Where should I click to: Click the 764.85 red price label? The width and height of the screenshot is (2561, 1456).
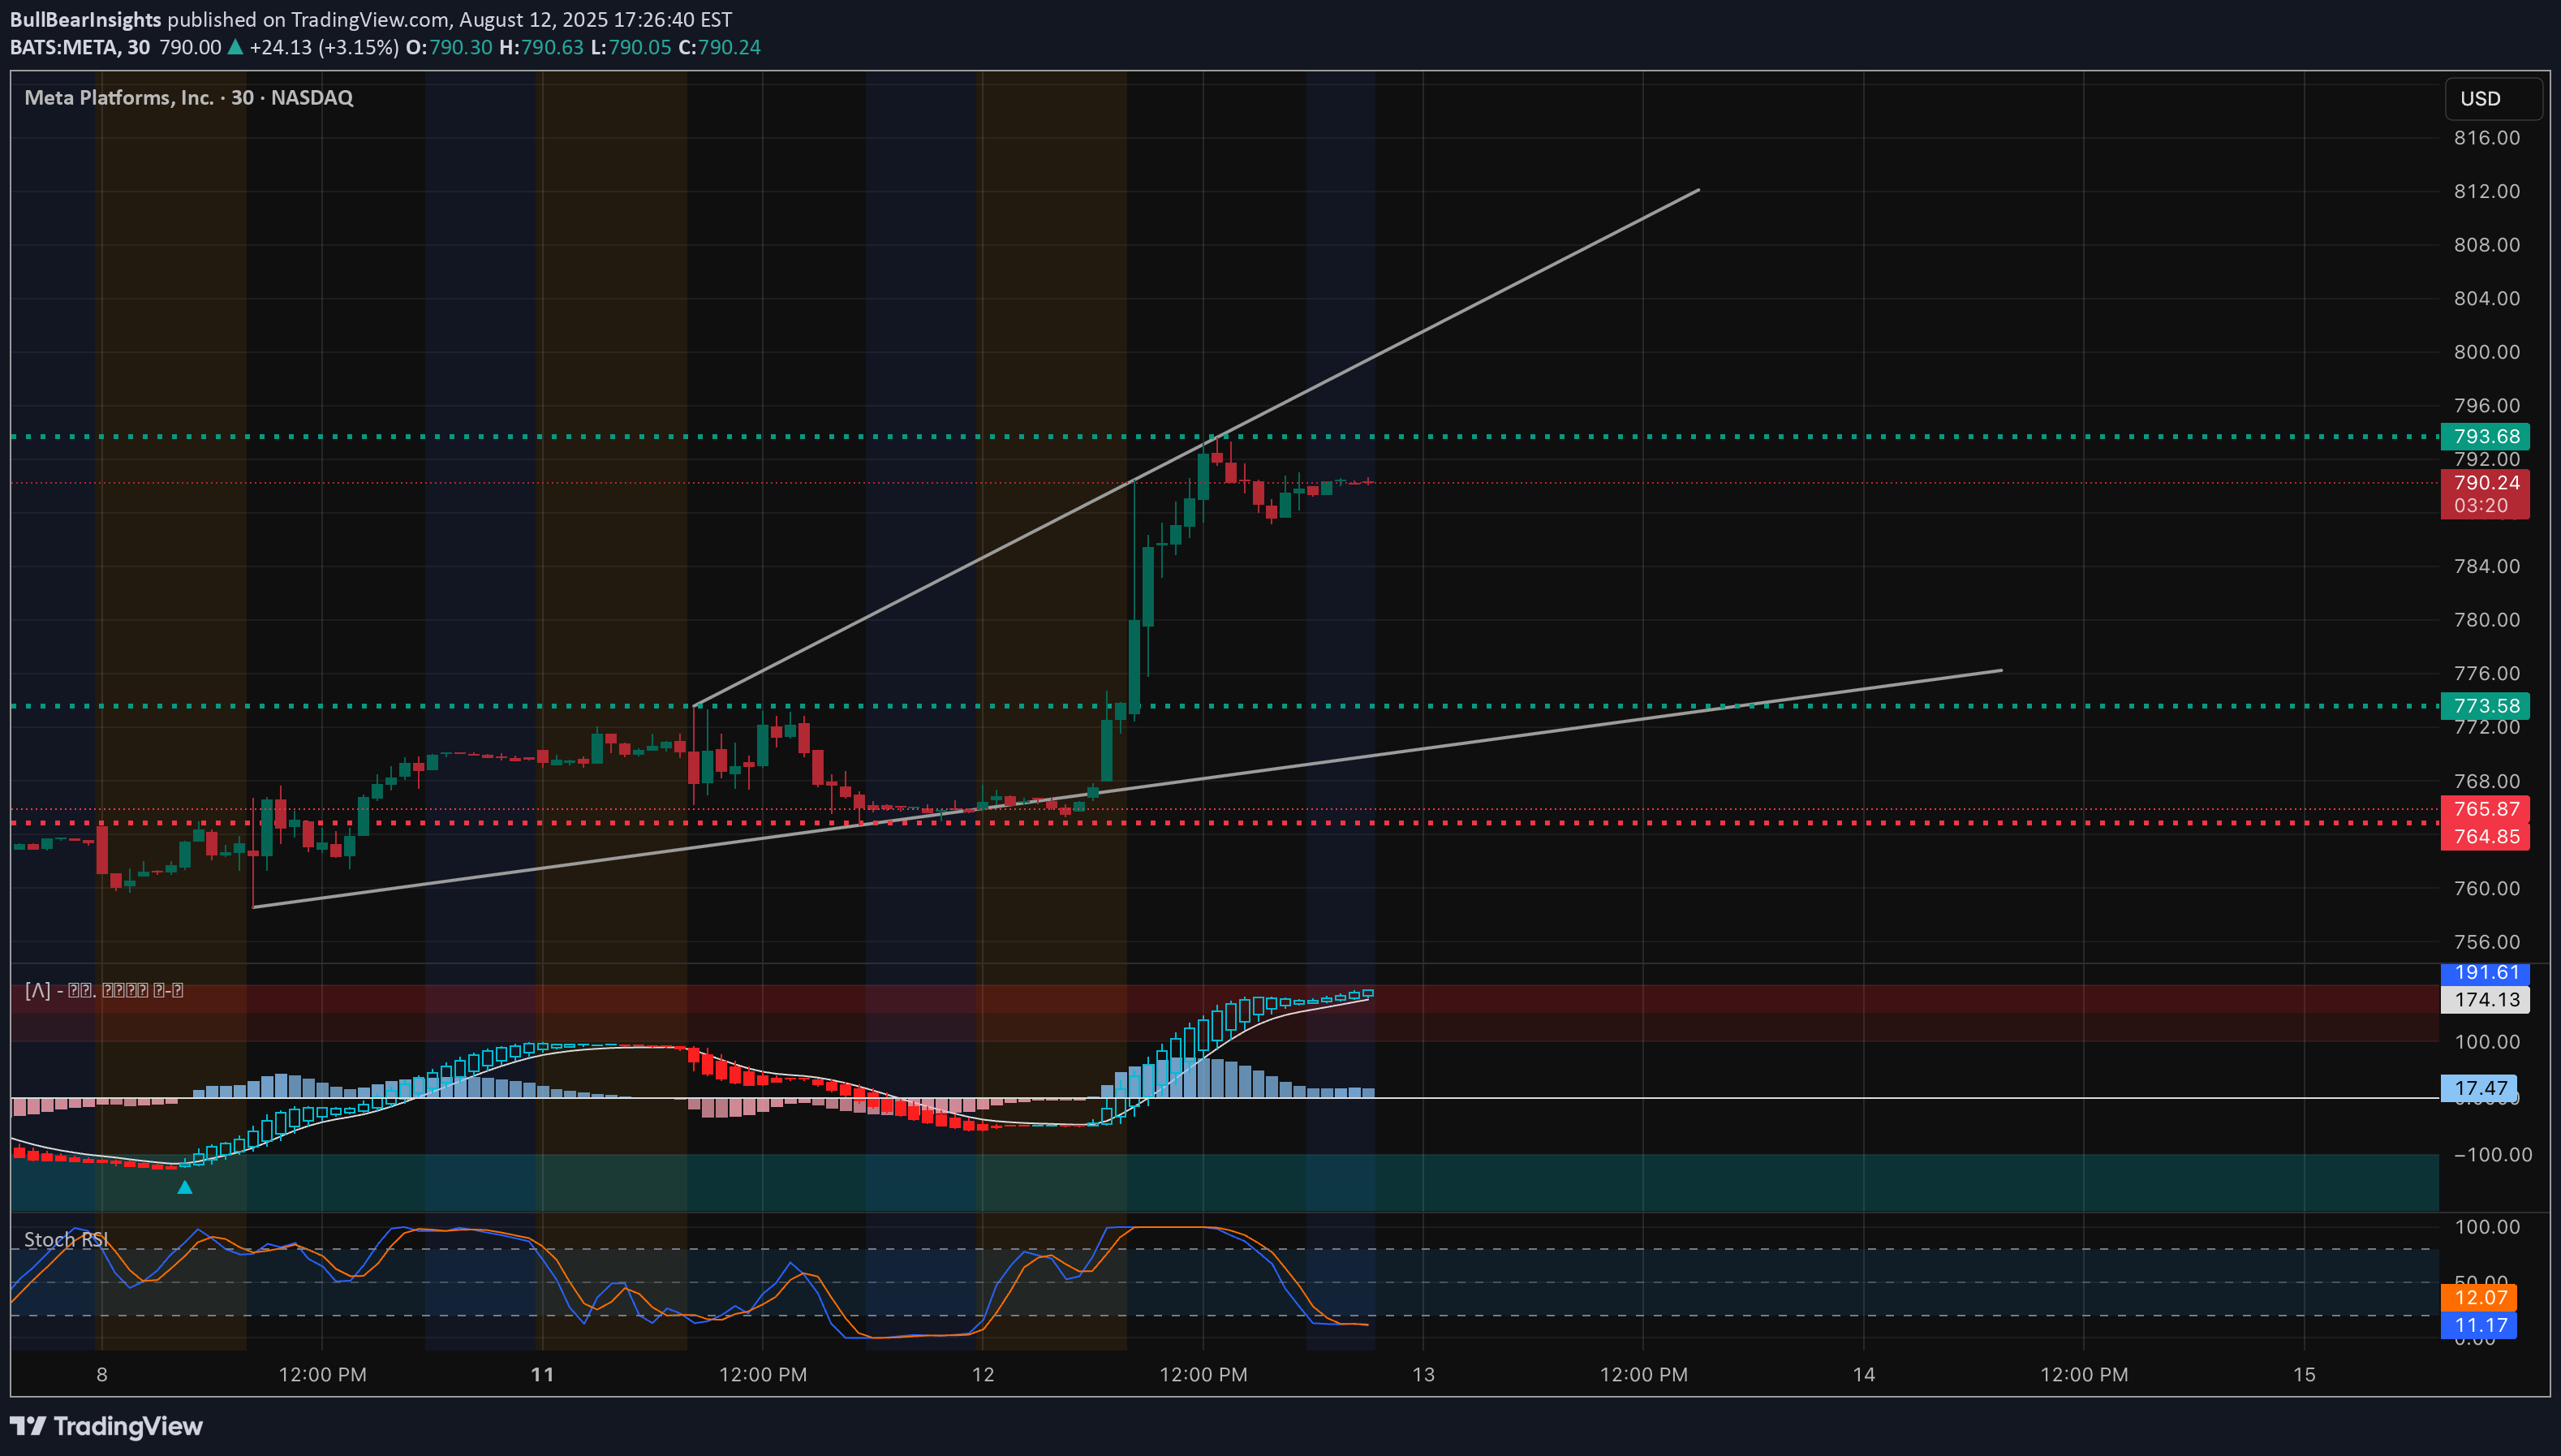click(2485, 836)
